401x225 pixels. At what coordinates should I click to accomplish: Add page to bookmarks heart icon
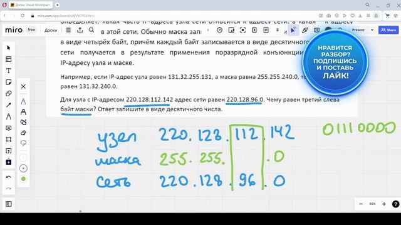click(352, 16)
